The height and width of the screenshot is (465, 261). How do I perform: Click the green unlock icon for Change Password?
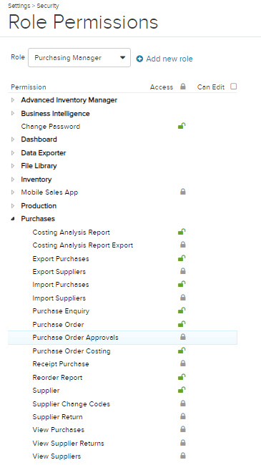182,127
